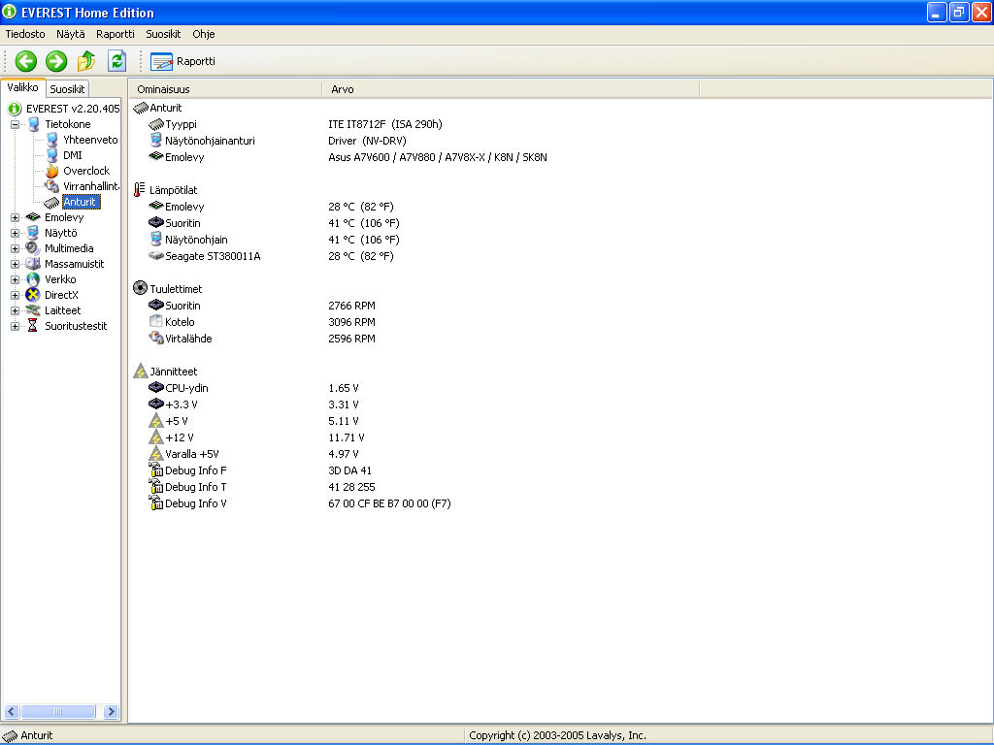994x745 pixels.
Task: Click the Anturit sensor chip icon in tree
Action: pos(52,202)
